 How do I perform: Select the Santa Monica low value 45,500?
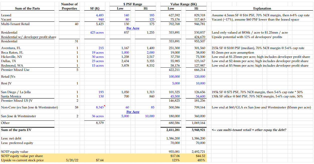click(175, 96)
